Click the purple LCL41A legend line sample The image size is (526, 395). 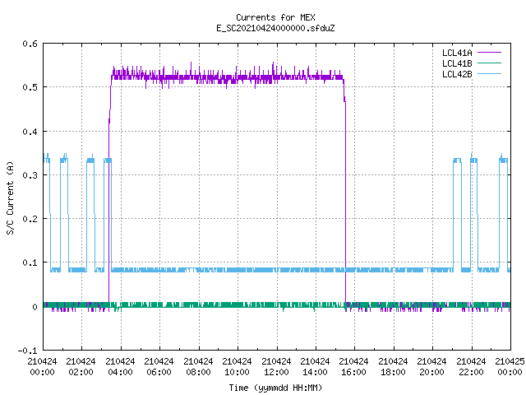tap(489, 53)
